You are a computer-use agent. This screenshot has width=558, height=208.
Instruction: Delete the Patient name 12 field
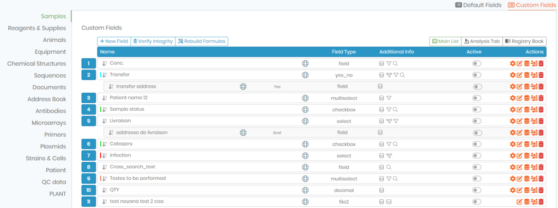[541, 98]
